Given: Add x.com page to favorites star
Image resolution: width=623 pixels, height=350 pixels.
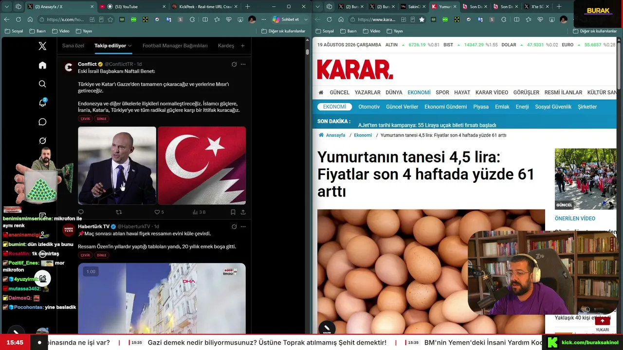Looking at the screenshot, I should pos(110,19).
